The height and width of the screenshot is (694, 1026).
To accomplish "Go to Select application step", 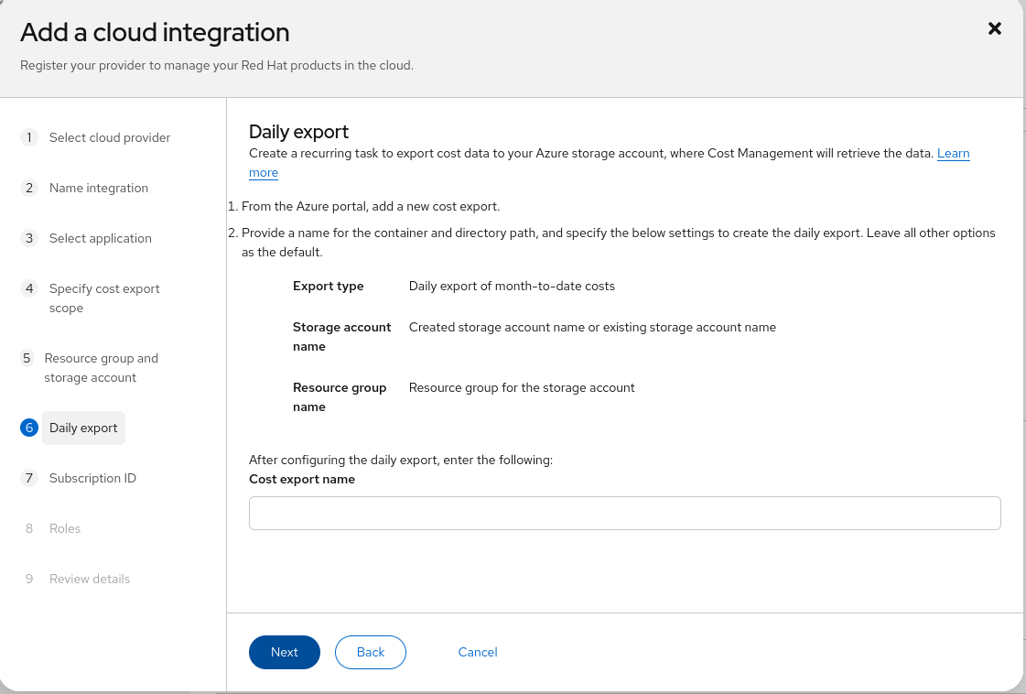I will coord(100,238).
